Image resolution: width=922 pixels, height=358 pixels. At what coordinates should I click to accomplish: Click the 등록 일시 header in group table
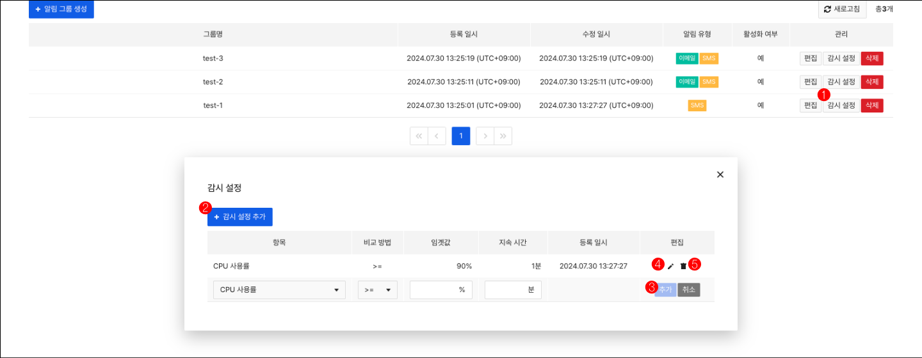tap(464, 35)
